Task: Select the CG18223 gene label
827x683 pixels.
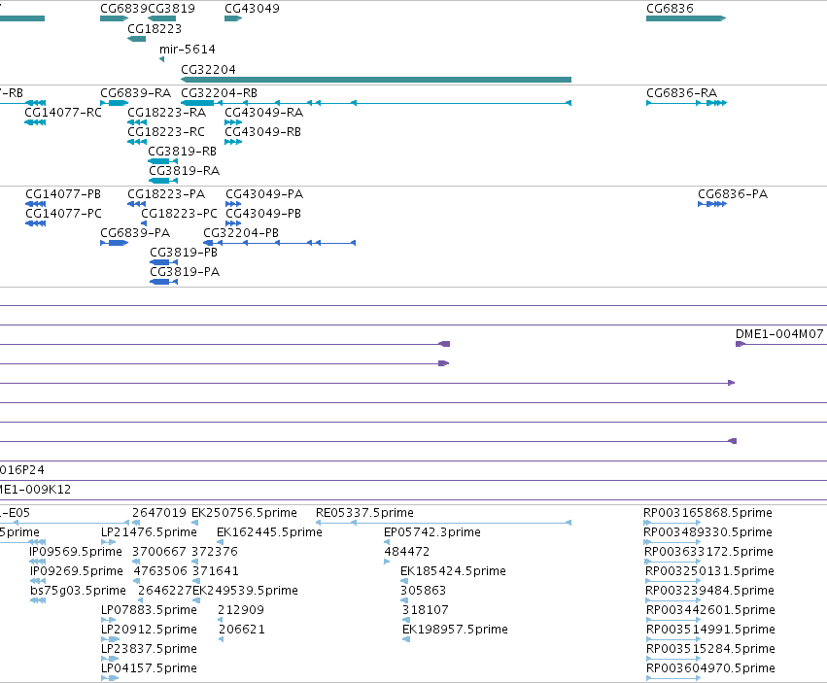Action: (x=155, y=28)
